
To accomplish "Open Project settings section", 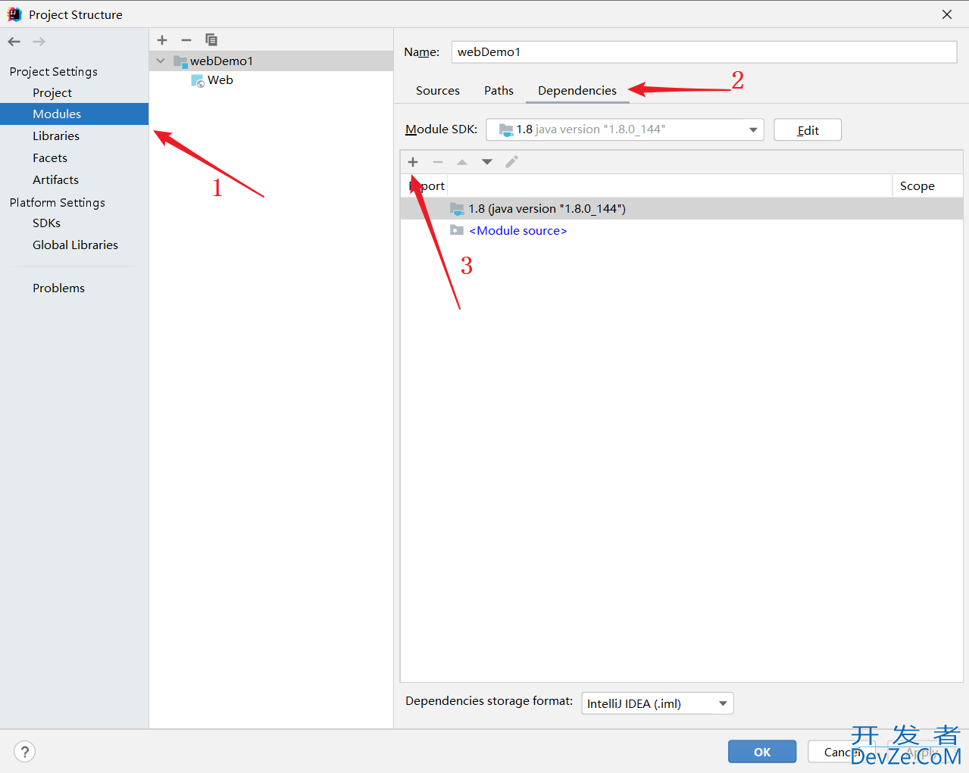I will click(x=52, y=92).
